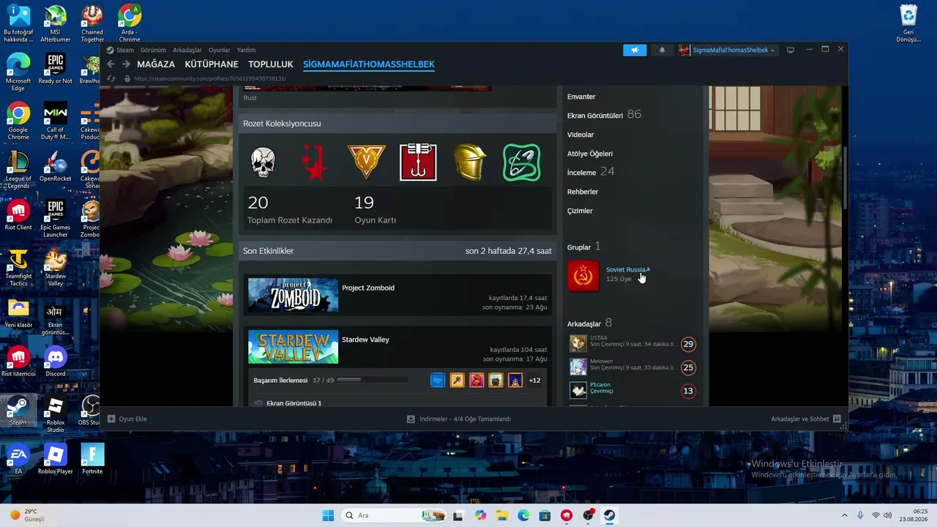Screen dimensions: 937x527
Task: Click the skull badge icon
Action: [x=263, y=162]
